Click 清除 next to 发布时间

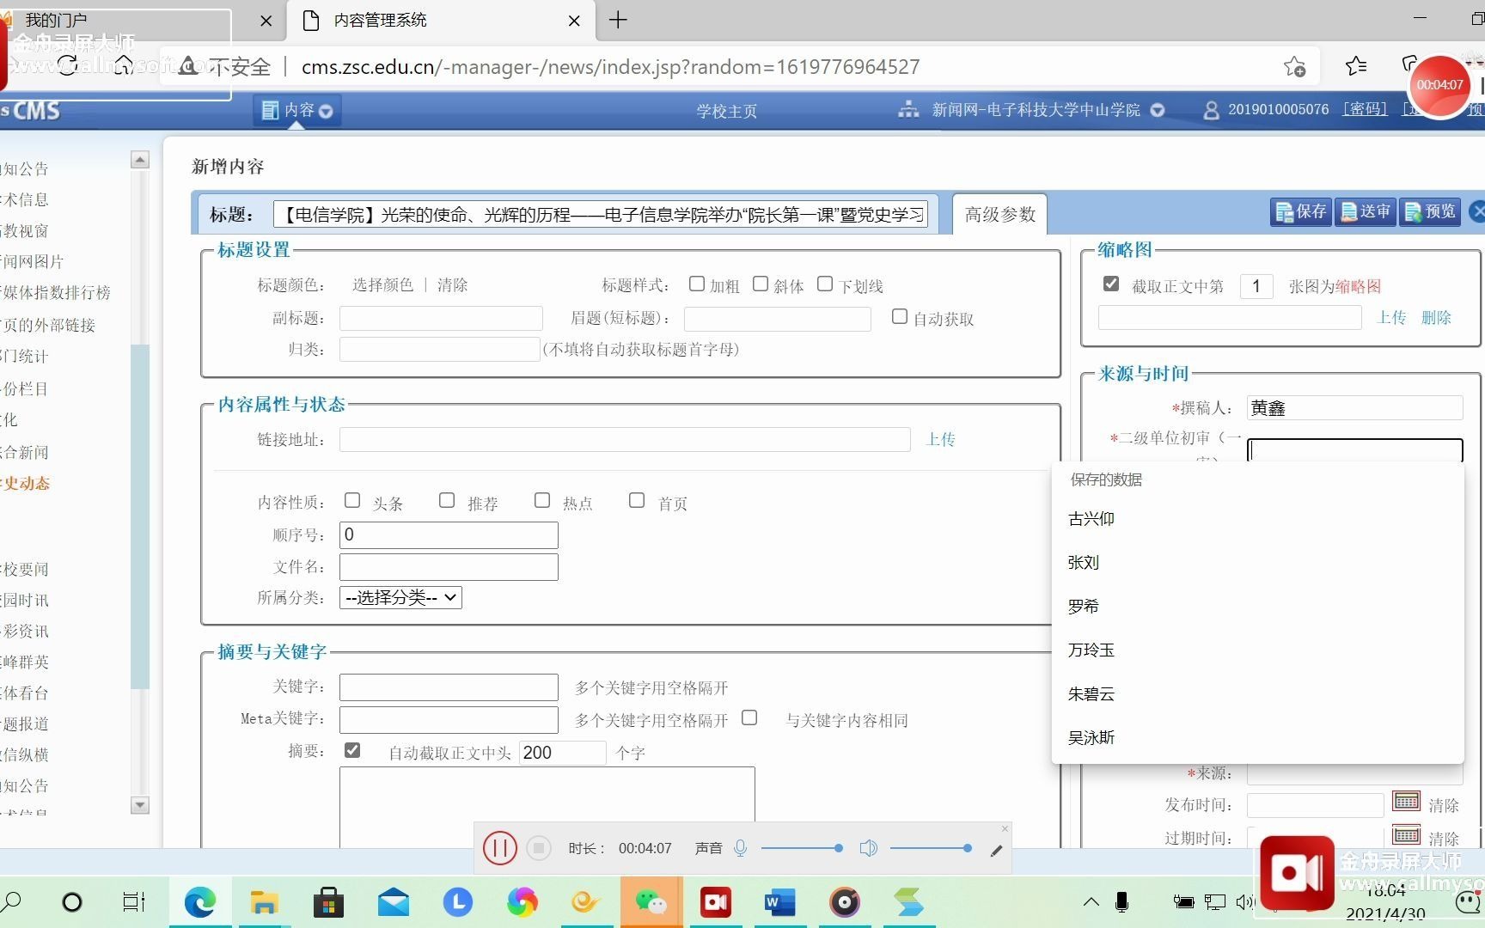pos(1444,805)
